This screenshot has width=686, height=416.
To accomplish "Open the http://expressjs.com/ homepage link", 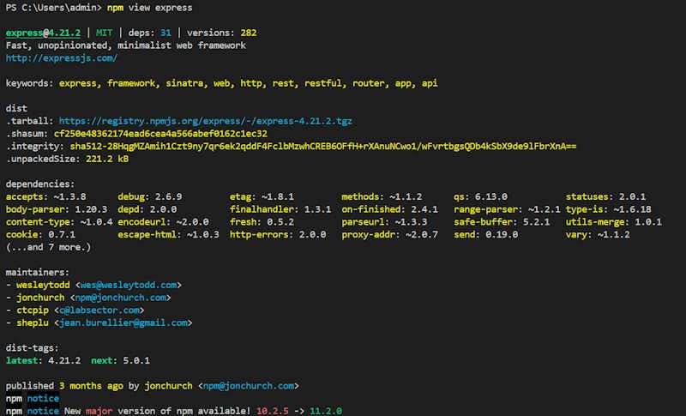I will 61,58.
